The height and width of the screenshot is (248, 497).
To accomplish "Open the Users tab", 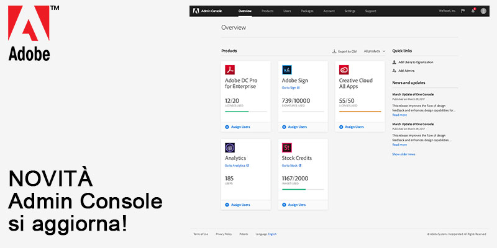I will click(287, 11).
